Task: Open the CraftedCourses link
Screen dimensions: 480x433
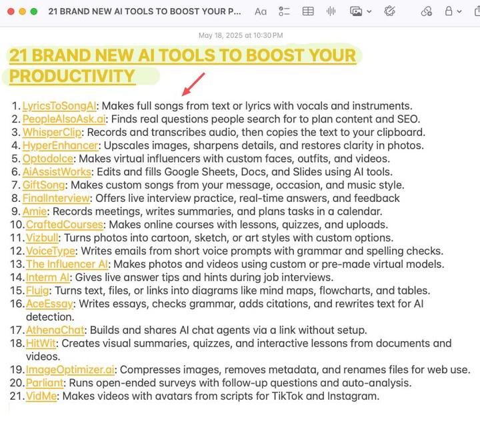Action: point(64,224)
